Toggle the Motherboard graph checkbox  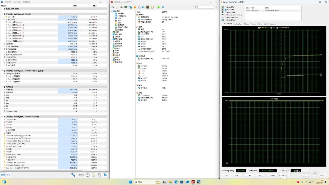(259, 28)
